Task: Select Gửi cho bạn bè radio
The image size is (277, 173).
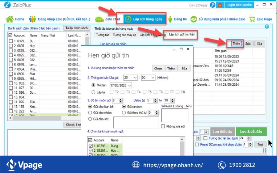Action: [90, 107]
